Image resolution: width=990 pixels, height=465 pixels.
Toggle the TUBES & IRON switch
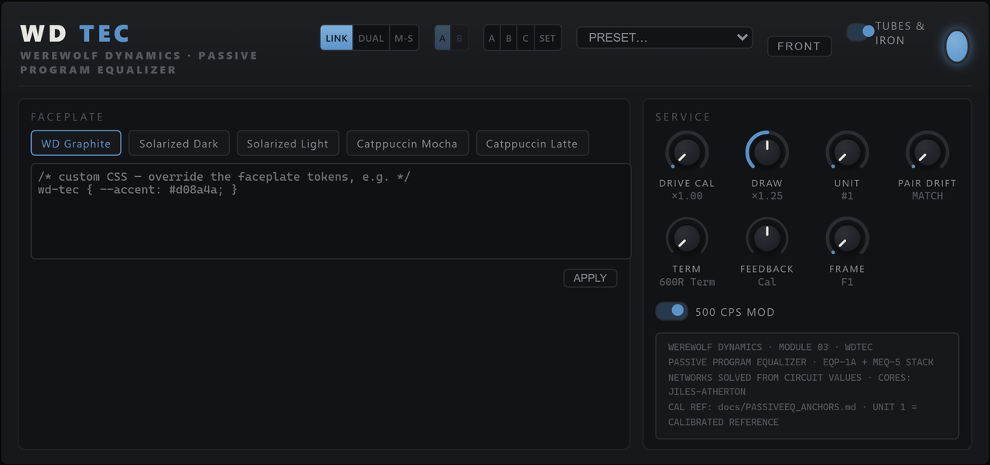(x=860, y=32)
